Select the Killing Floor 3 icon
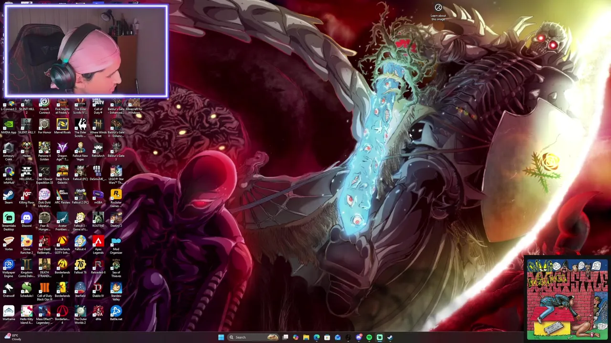Screen dimensions: 611x343 26,199
